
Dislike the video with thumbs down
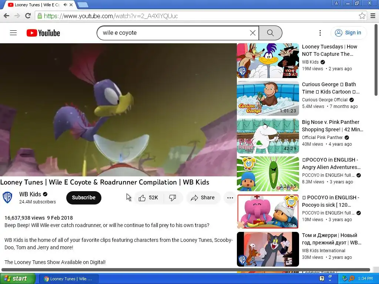point(172,198)
